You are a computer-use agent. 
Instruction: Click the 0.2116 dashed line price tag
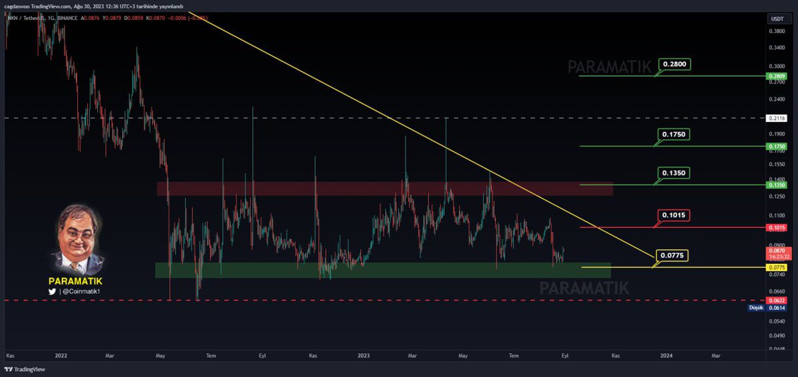tap(777, 118)
